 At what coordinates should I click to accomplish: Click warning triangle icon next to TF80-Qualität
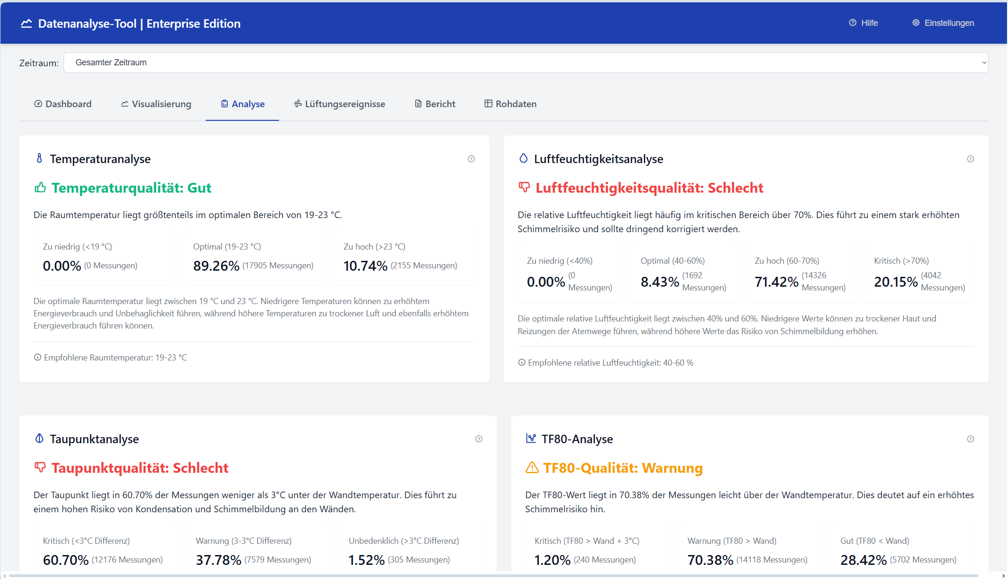[532, 468]
